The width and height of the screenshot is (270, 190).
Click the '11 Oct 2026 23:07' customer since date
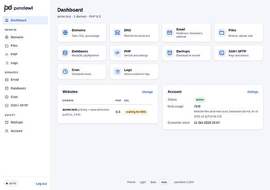coord(207,123)
